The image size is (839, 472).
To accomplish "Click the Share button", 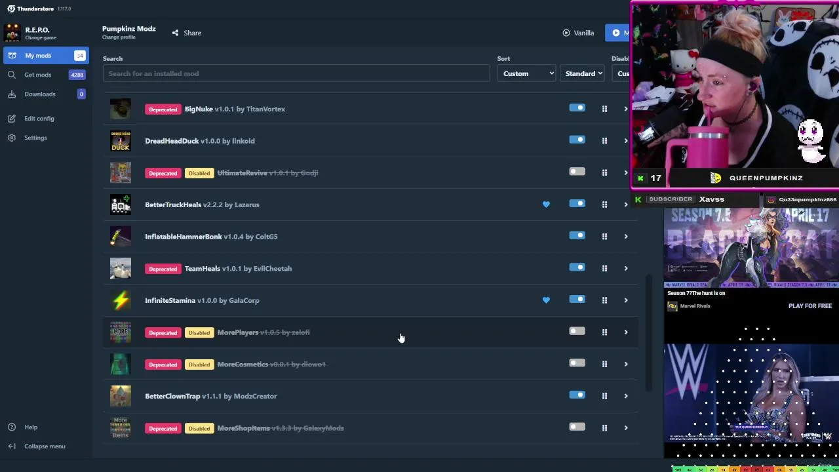I will [187, 33].
